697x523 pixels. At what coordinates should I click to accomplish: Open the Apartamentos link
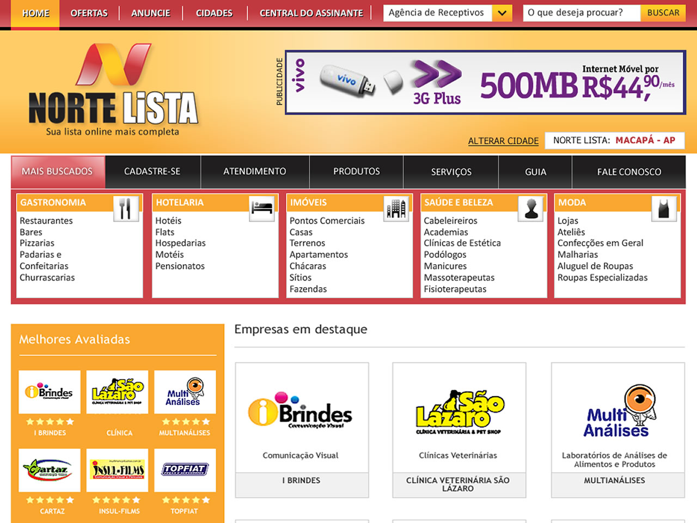pos(319,254)
